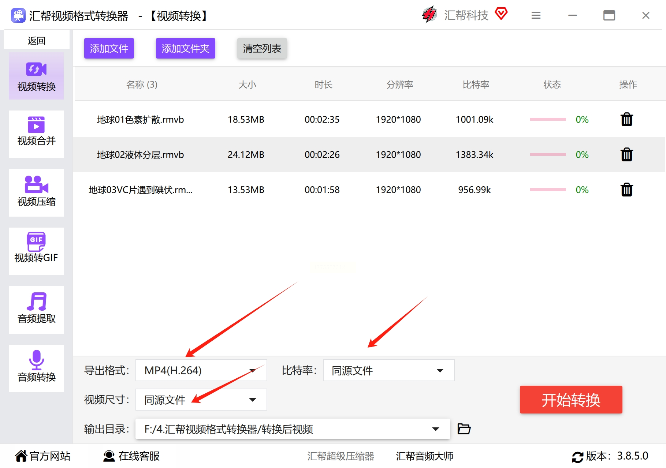Open 视频转GIF tool
Viewport: 666px width, 468px height.
pyautogui.click(x=36, y=251)
